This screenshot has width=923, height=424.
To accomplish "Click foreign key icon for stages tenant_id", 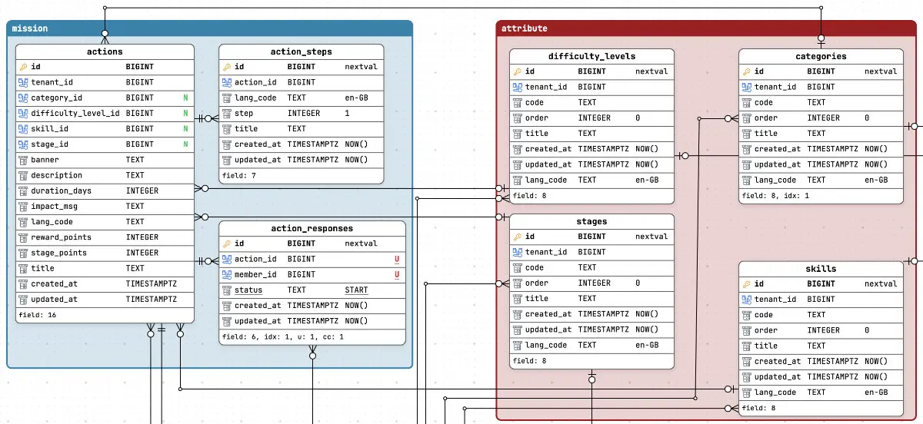I will tap(517, 252).
